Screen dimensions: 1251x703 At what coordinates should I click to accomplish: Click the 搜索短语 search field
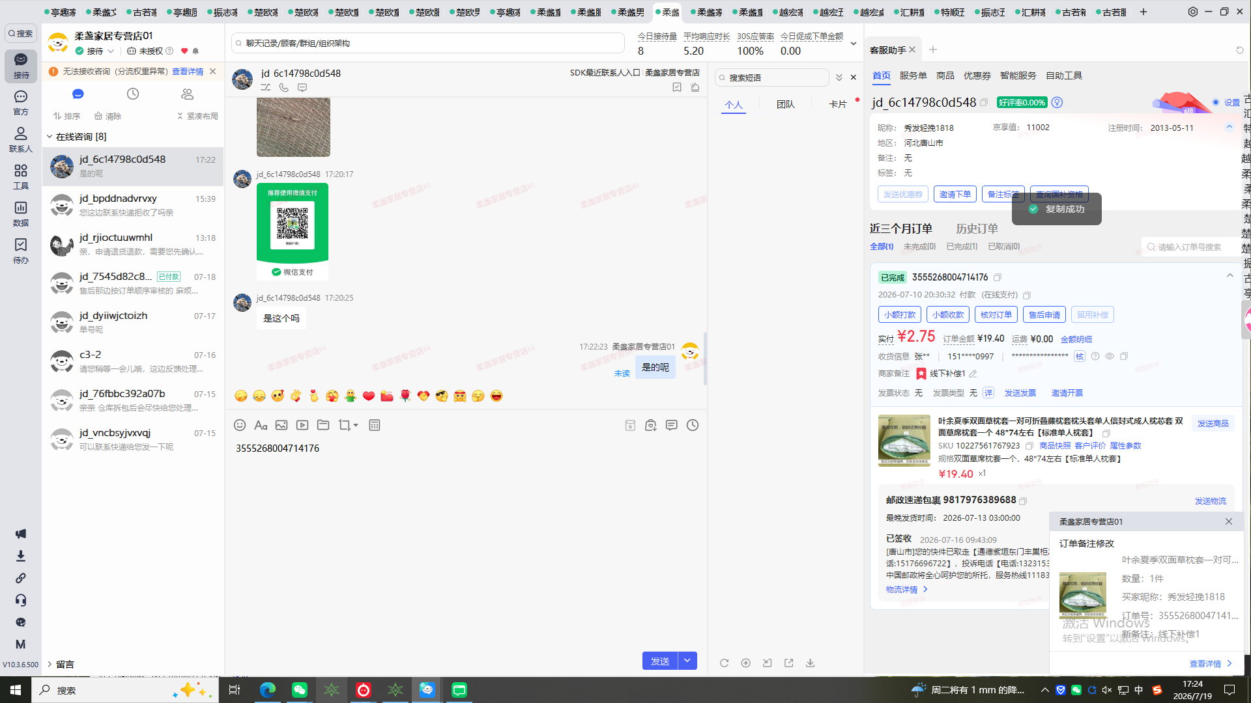pos(772,77)
